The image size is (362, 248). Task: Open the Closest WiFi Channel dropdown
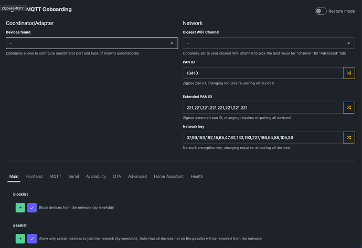269,43
